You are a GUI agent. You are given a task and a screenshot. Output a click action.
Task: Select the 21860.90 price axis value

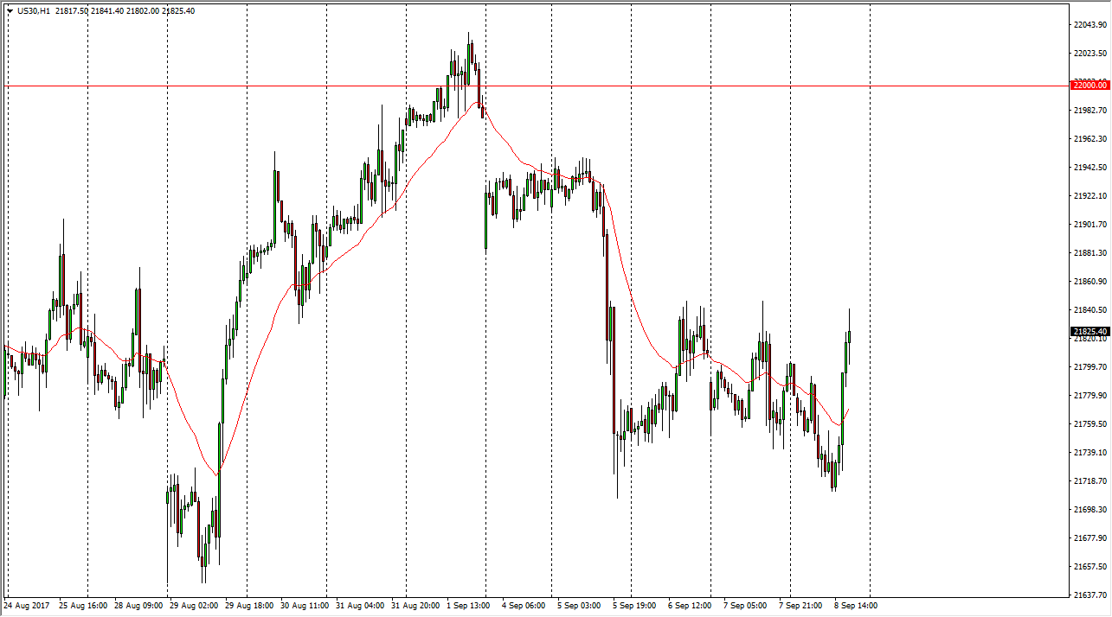click(1090, 282)
